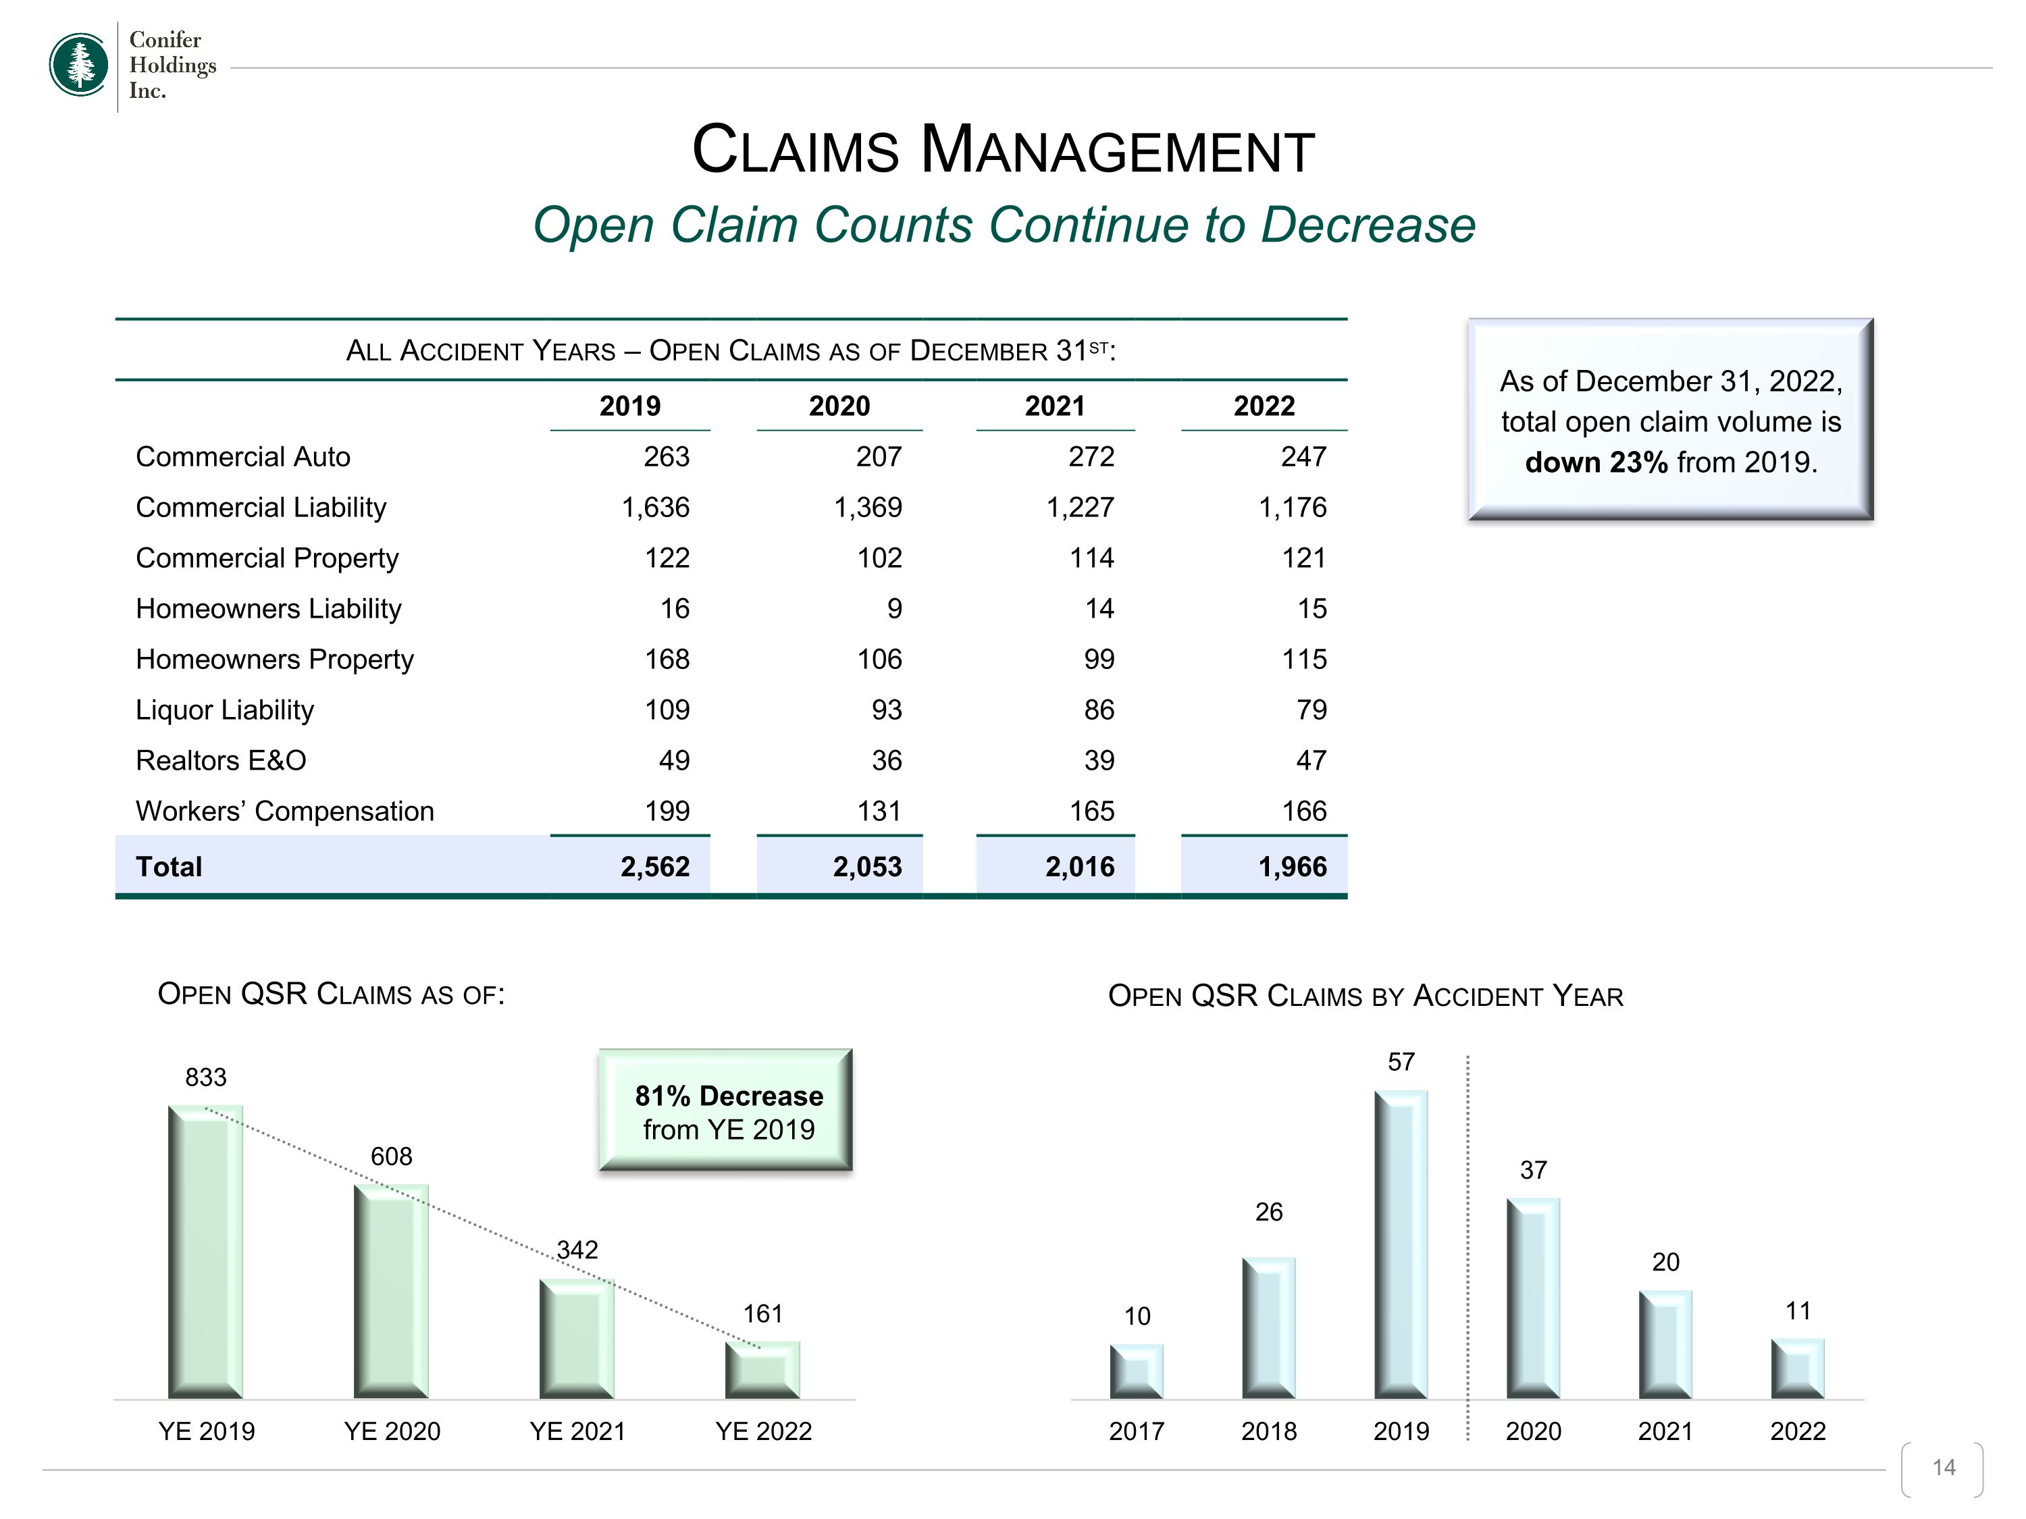Click total 2020 value 2,053

click(x=867, y=867)
